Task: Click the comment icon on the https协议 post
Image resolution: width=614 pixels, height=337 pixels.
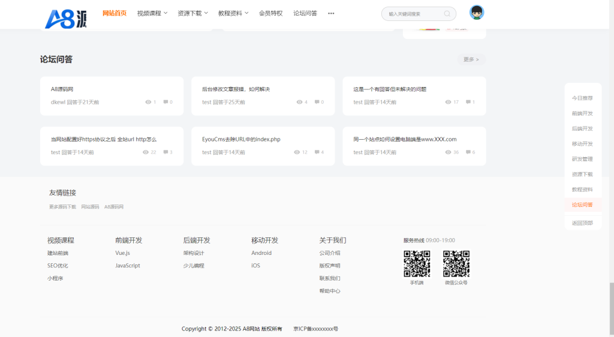Action: [165, 152]
